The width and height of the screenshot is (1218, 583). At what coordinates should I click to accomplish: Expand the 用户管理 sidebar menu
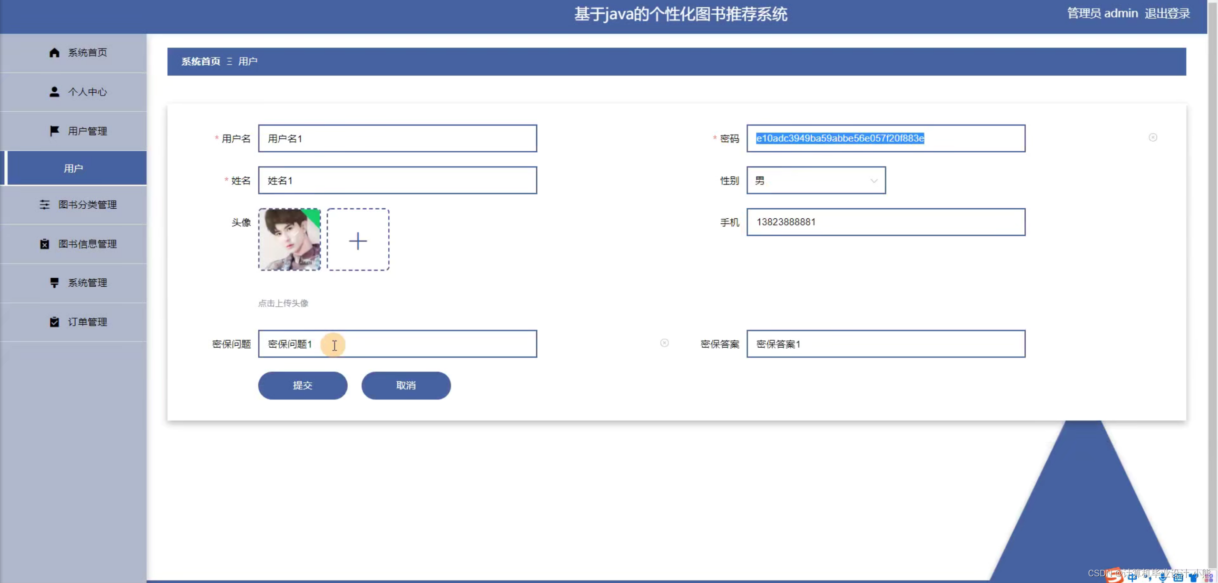pyautogui.click(x=87, y=131)
